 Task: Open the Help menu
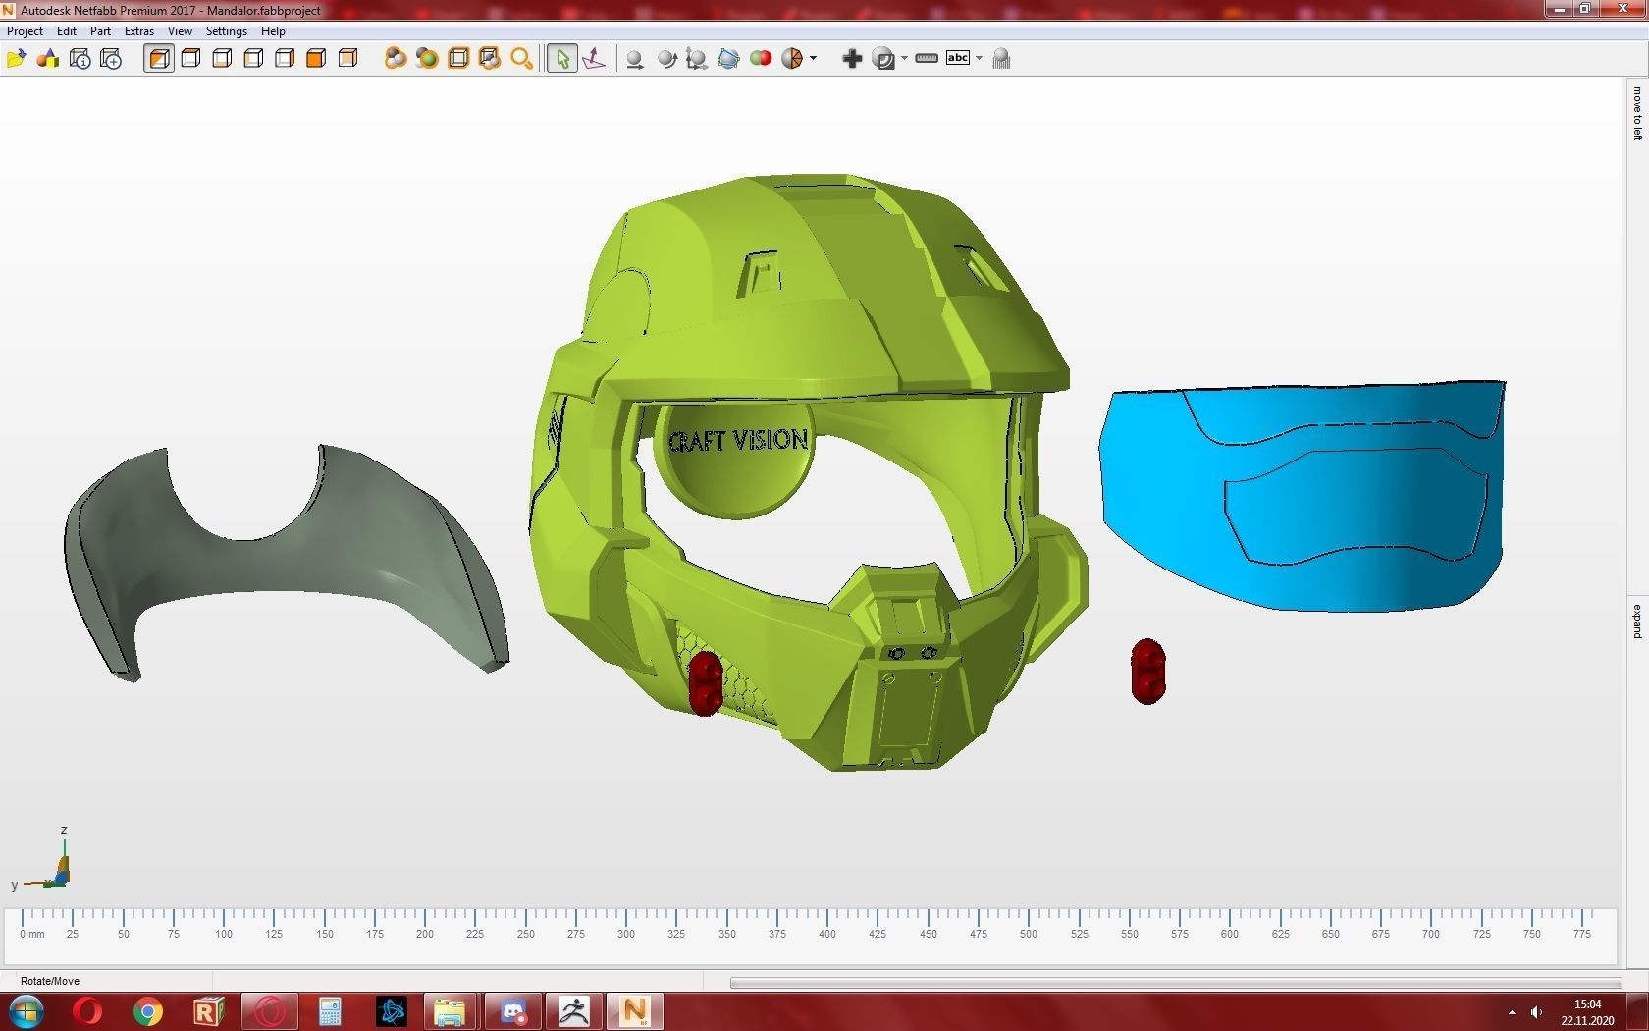coord(273,31)
